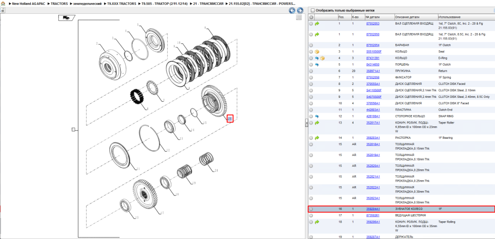Screen dimensions: 495x239
Task: Click the add-all plus icon in table header
Action: pos(311,17)
